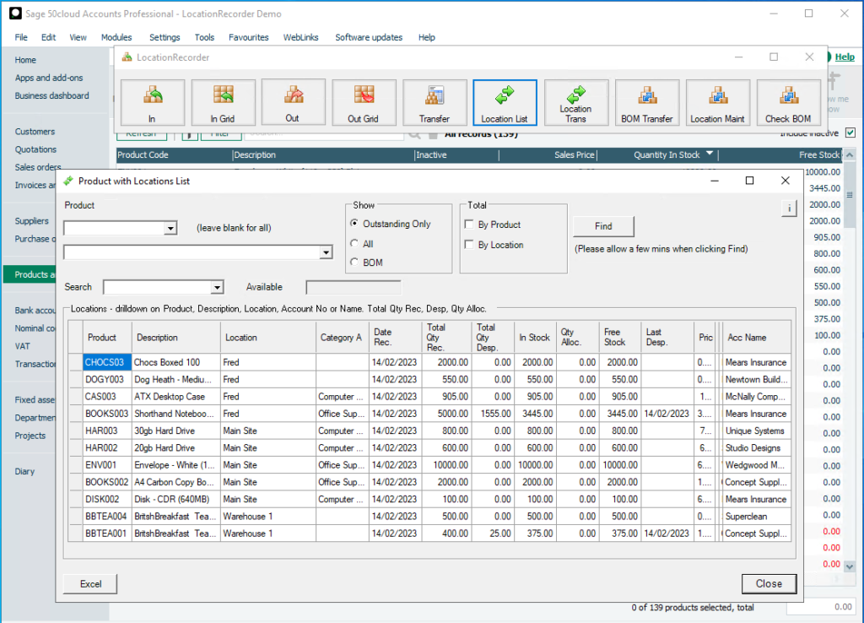
Task: Click the Find button
Action: pyautogui.click(x=602, y=226)
